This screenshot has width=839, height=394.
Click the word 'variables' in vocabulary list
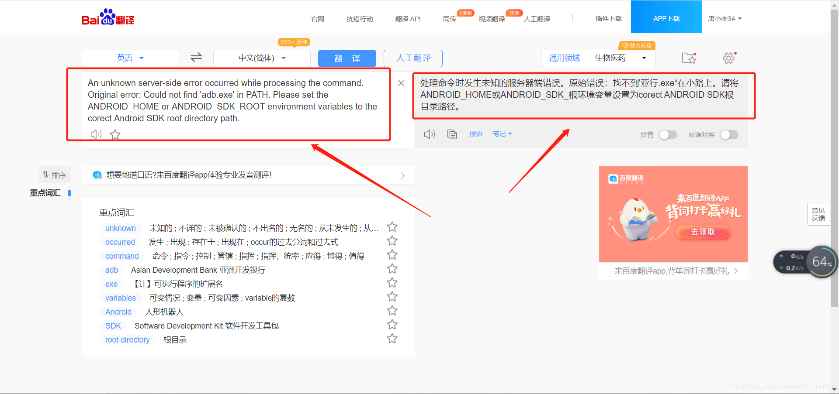point(120,298)
